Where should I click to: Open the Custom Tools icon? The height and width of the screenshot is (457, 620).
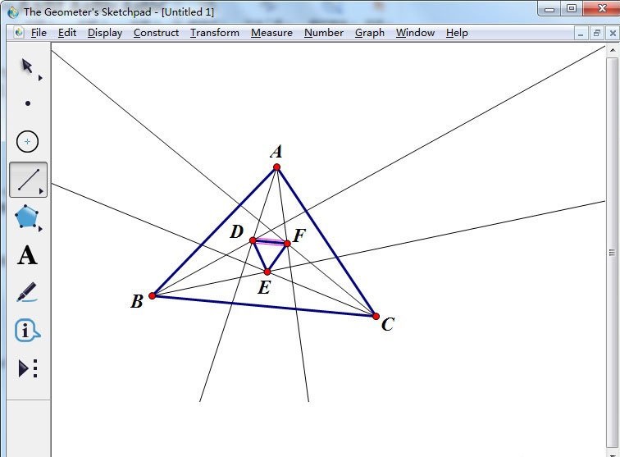coord(28,368)
